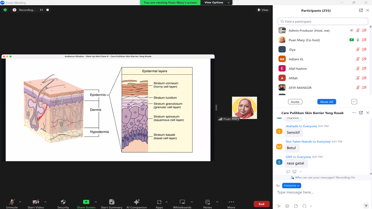372x209 pixels.
Task: Open chat text formatting tool
Action: click(x=279, y=206)
